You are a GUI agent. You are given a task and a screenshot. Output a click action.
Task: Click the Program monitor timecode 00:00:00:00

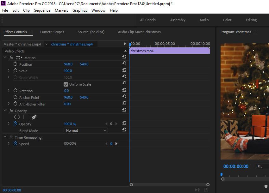pyautogui.click(x=236, y=166)
